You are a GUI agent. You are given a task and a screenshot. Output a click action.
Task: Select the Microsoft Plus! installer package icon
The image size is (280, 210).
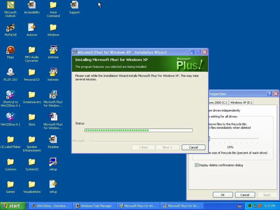pos(53,99)
